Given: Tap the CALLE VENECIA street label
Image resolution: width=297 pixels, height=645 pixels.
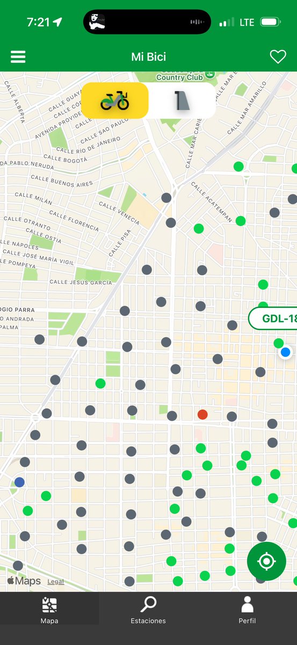Looking at the screenshot, I should [119, 213].
